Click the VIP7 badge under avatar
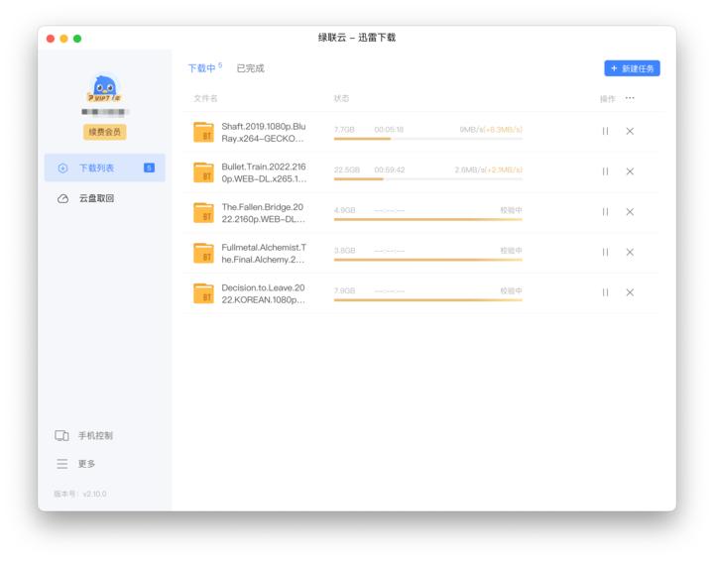Image resolution: width=714 pixels, height=561 pixels. point(105,98)
